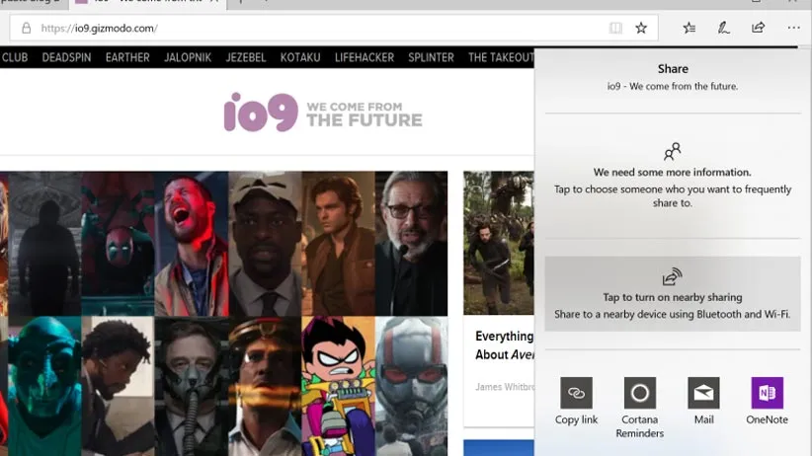The height and width of the screenshot is (456, 812).
Task: Click the Share icon in browser toolbar
Action: coord(758,28)
